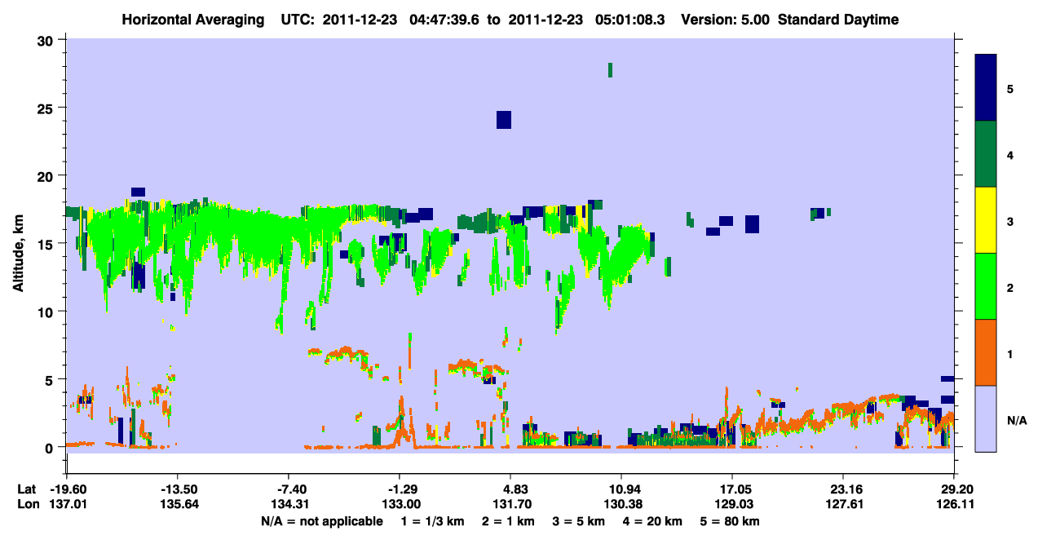Click the y-axis tick label 15

[x=47, y=244]
